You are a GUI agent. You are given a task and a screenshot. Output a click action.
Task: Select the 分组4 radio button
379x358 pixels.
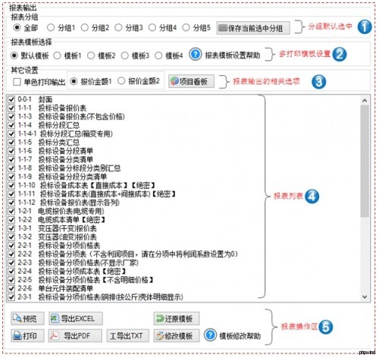152,27
